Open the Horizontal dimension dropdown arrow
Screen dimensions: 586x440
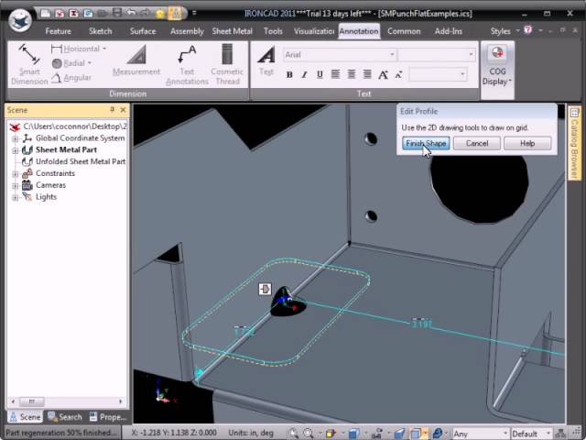[104, 49]
